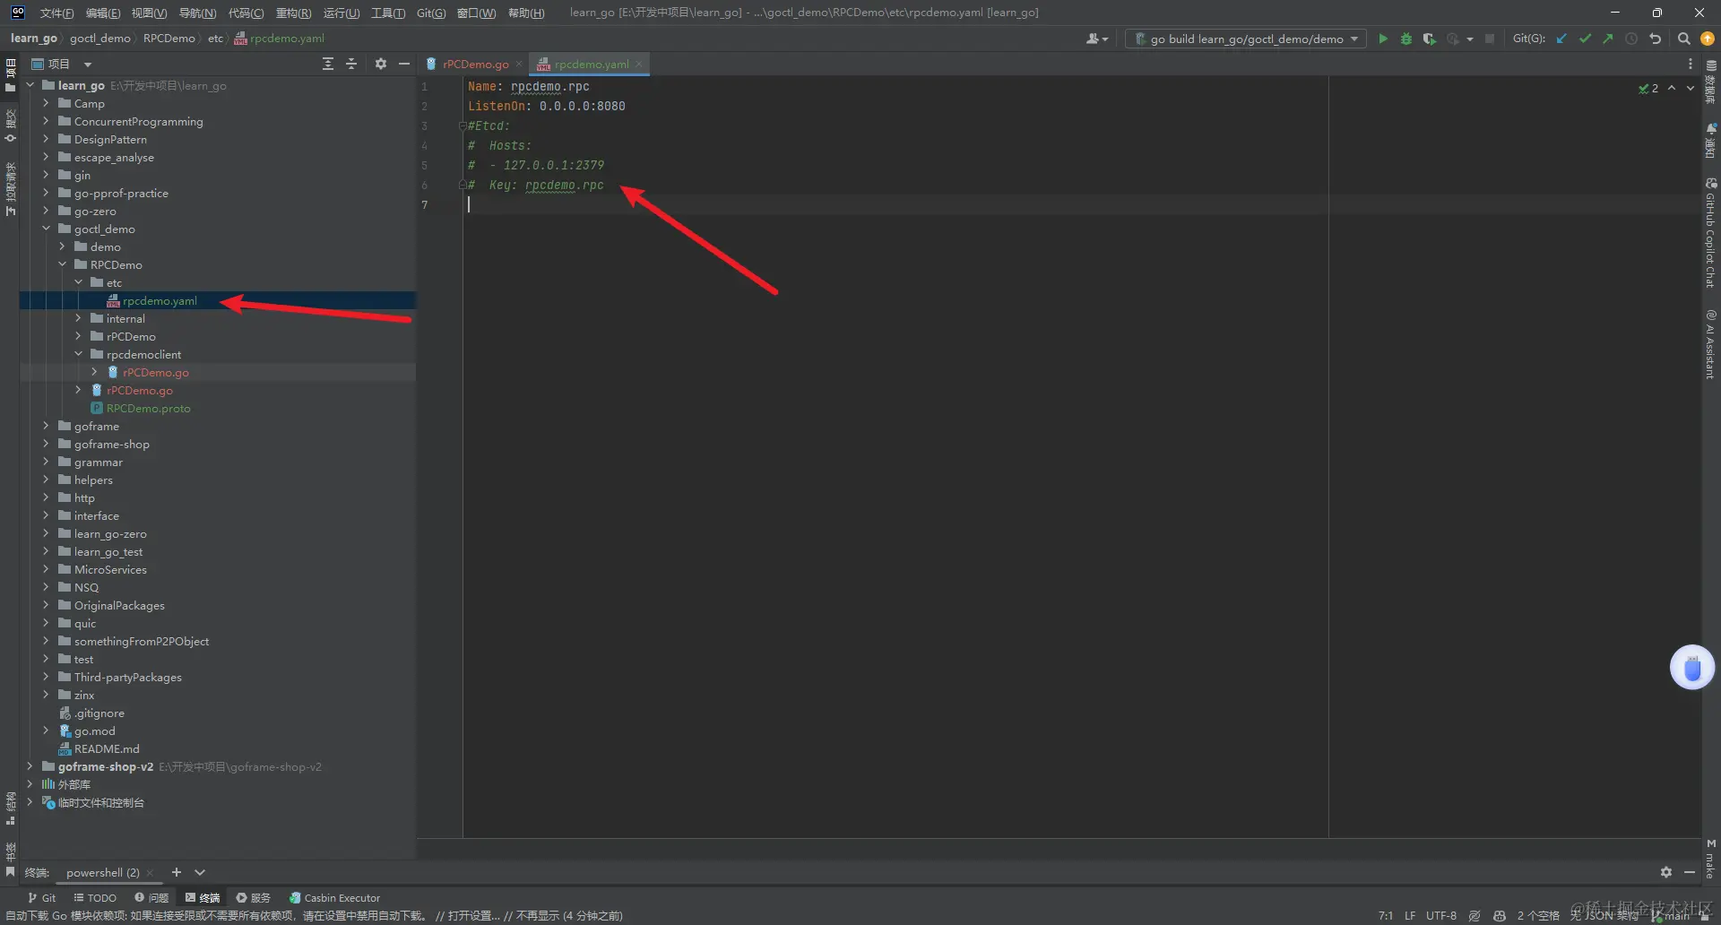Add a new terminal session tab
The image size is (1721, 925).
click(x=177, y=872)
